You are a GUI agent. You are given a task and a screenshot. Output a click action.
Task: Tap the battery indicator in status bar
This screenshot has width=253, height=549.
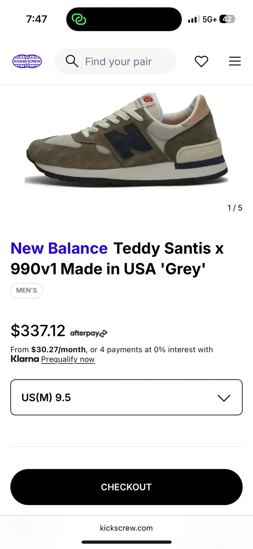pos(227,19)
